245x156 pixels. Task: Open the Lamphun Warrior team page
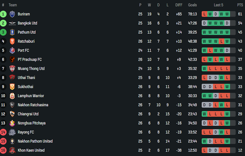point(31,96)
